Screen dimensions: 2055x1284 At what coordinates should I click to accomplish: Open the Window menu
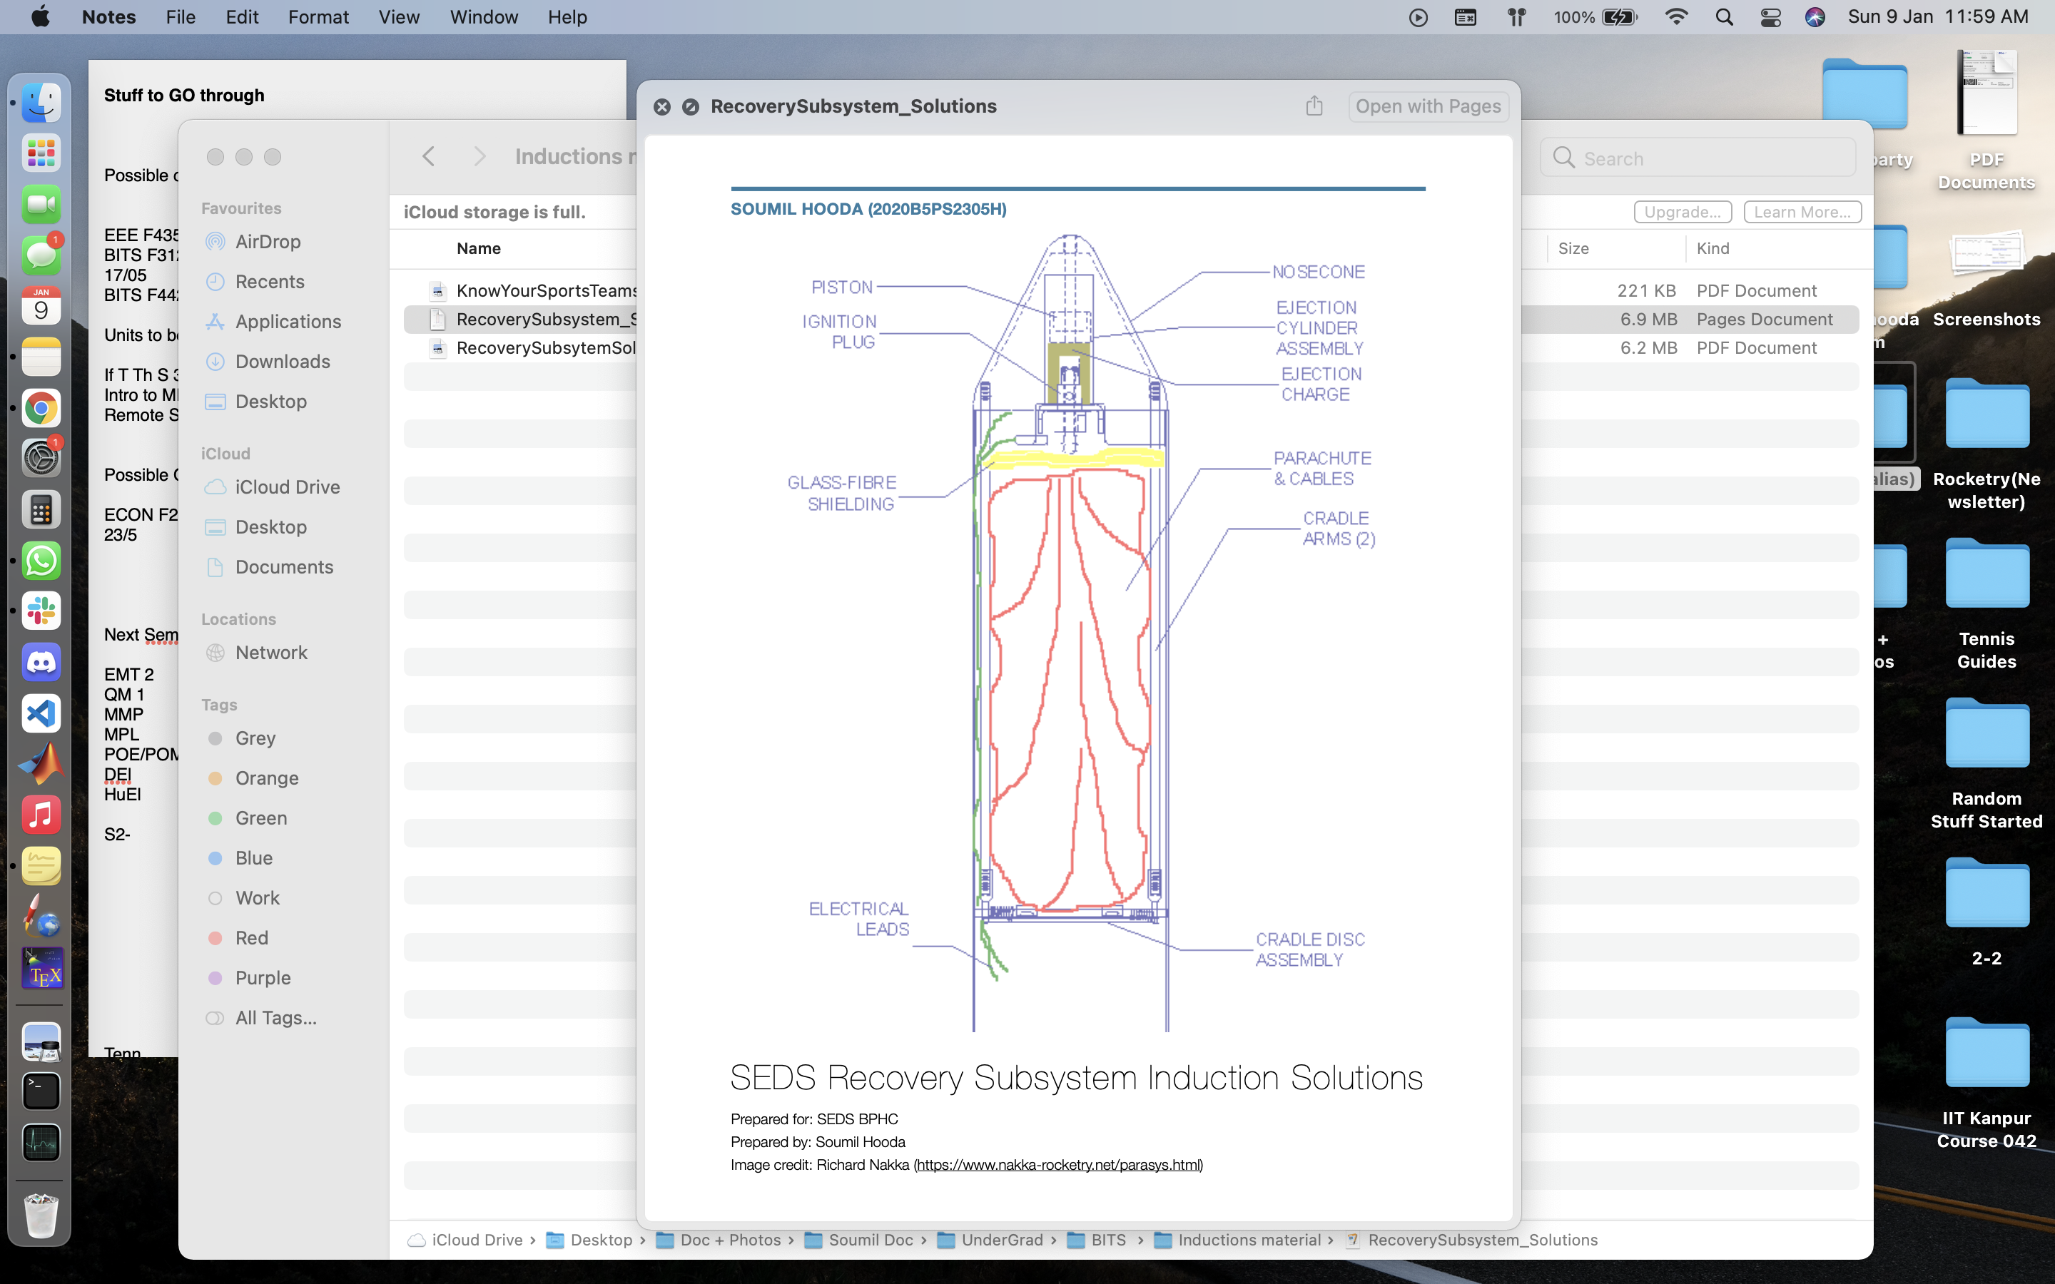tap(483, 17)
